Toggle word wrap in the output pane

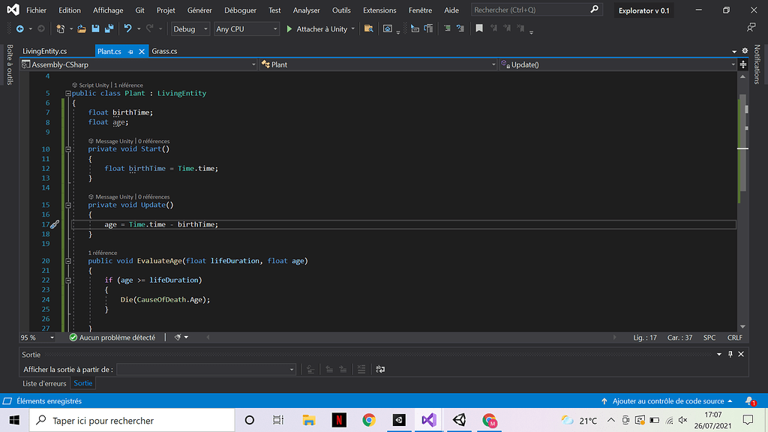pos(379,369)
